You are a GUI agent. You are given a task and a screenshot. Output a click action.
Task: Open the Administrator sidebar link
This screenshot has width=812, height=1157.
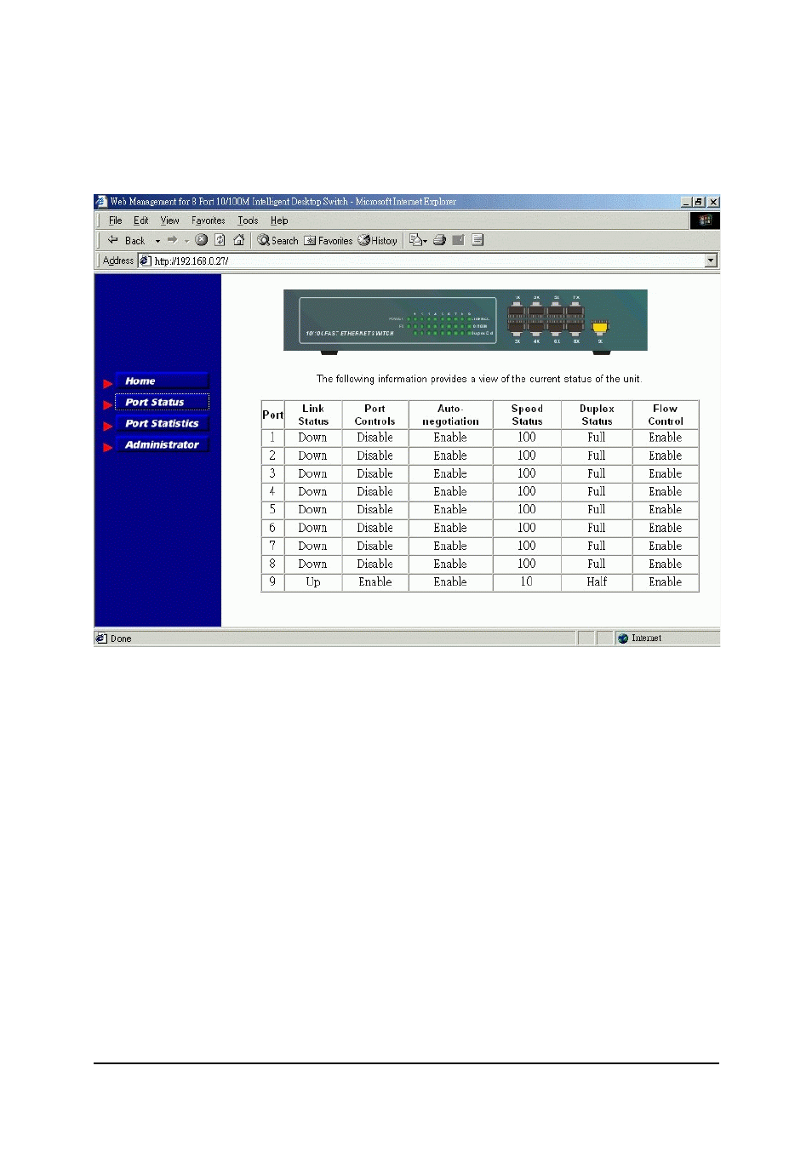[162, 444]
